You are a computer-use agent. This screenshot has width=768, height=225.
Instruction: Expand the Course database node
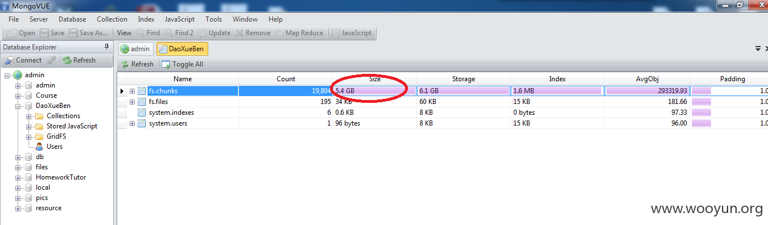(x=18, y=95)
